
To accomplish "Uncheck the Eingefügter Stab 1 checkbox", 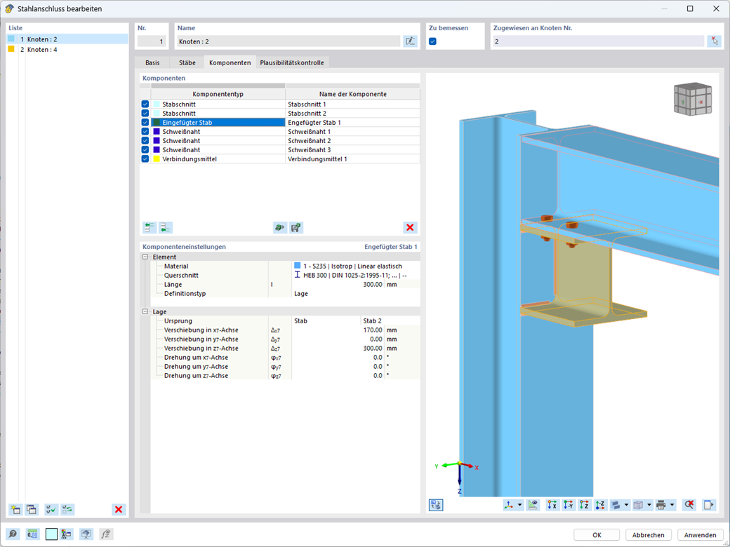I will 145,122.
